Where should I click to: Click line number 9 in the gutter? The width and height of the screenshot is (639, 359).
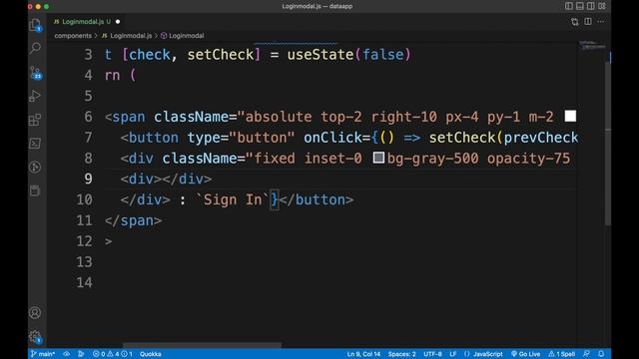pos(88,179)
